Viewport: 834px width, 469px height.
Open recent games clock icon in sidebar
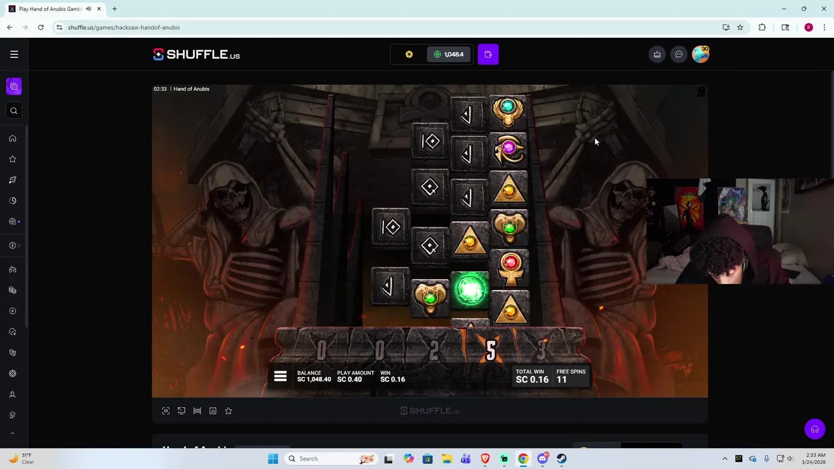pyautogui.click(x=12, y=201)
